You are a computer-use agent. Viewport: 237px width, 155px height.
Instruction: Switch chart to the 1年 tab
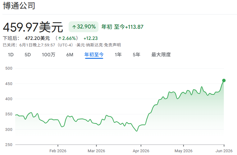pos(118,55)
